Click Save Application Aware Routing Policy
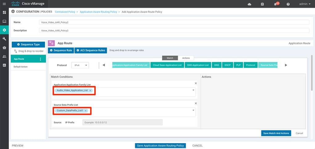Viewport: 315px width, 149px height. (x=160, y=146)
